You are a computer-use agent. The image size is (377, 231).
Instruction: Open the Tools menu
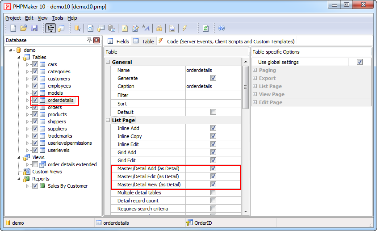58,18
